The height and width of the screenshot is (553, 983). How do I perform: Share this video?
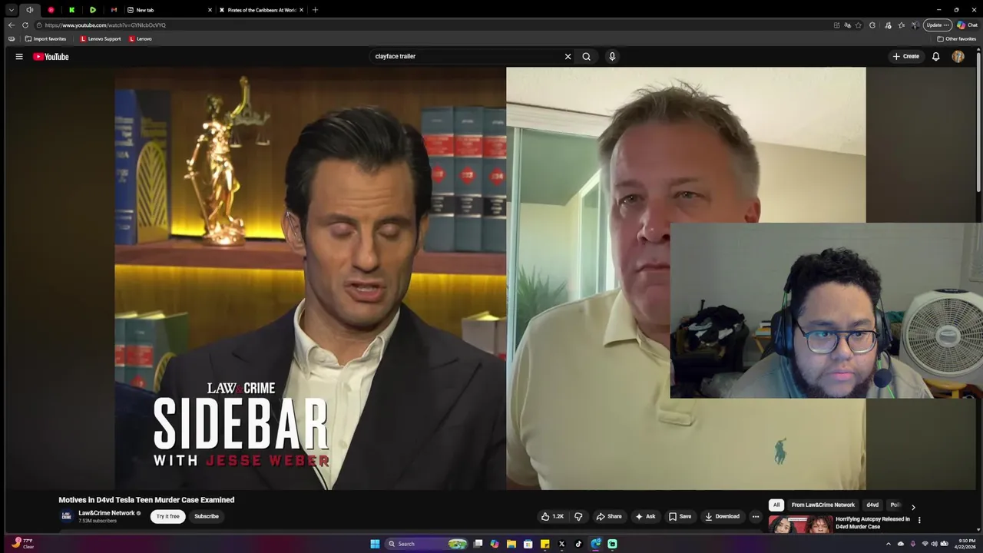click(x=609, y=516)
